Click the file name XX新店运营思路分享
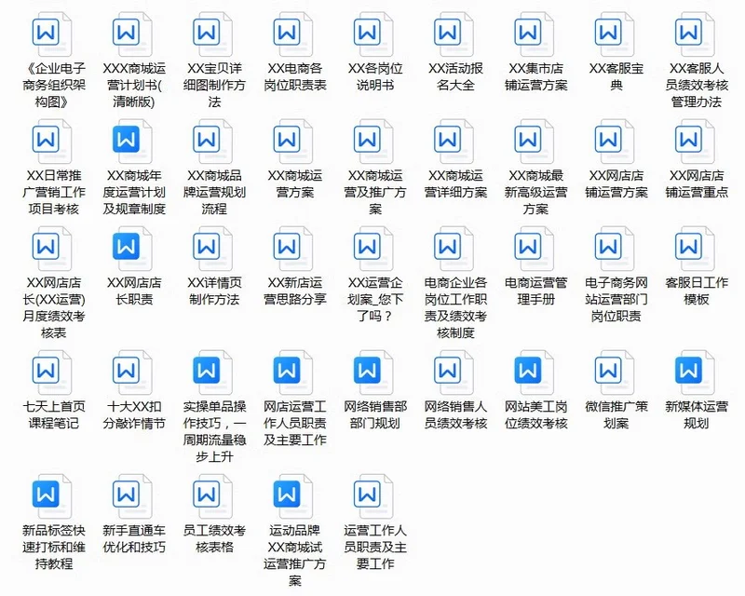The height and width of the screenshot is (596, 745). click(x=295, y=291)
